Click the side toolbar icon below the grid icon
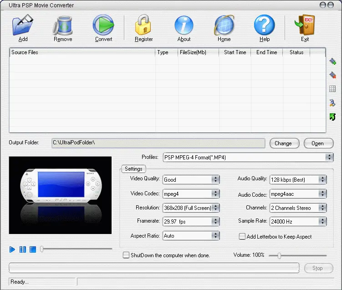 pos(332,103)
